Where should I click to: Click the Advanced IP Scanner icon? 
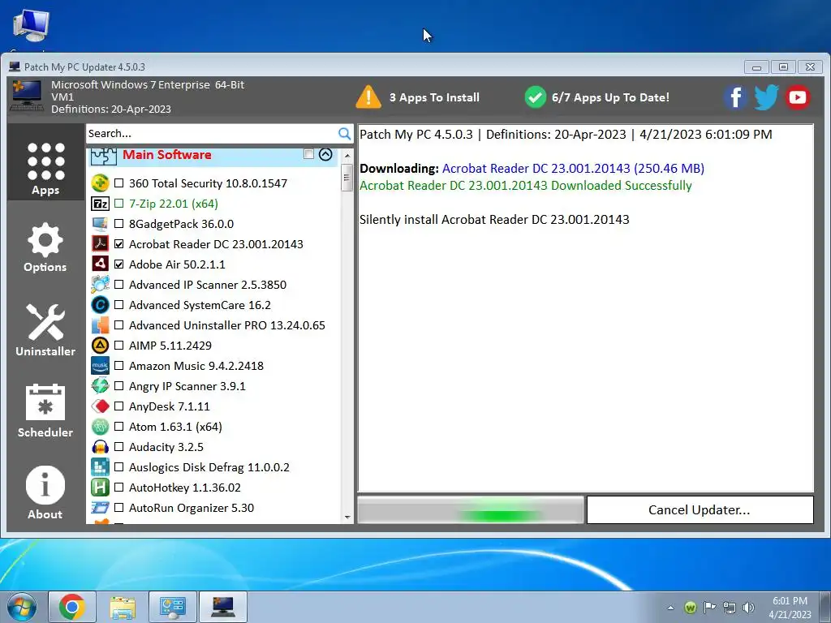click(100, 285)
